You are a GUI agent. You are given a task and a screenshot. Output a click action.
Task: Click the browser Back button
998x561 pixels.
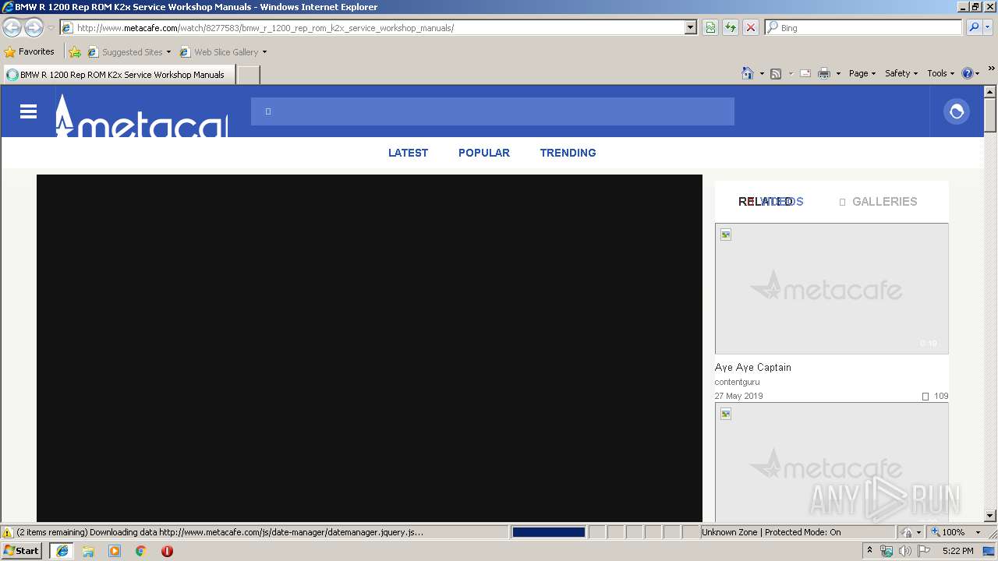click(12, 28)
